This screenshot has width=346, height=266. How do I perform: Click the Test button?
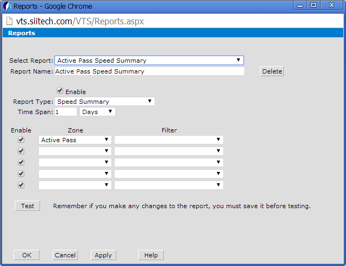[x=27, y=206]
